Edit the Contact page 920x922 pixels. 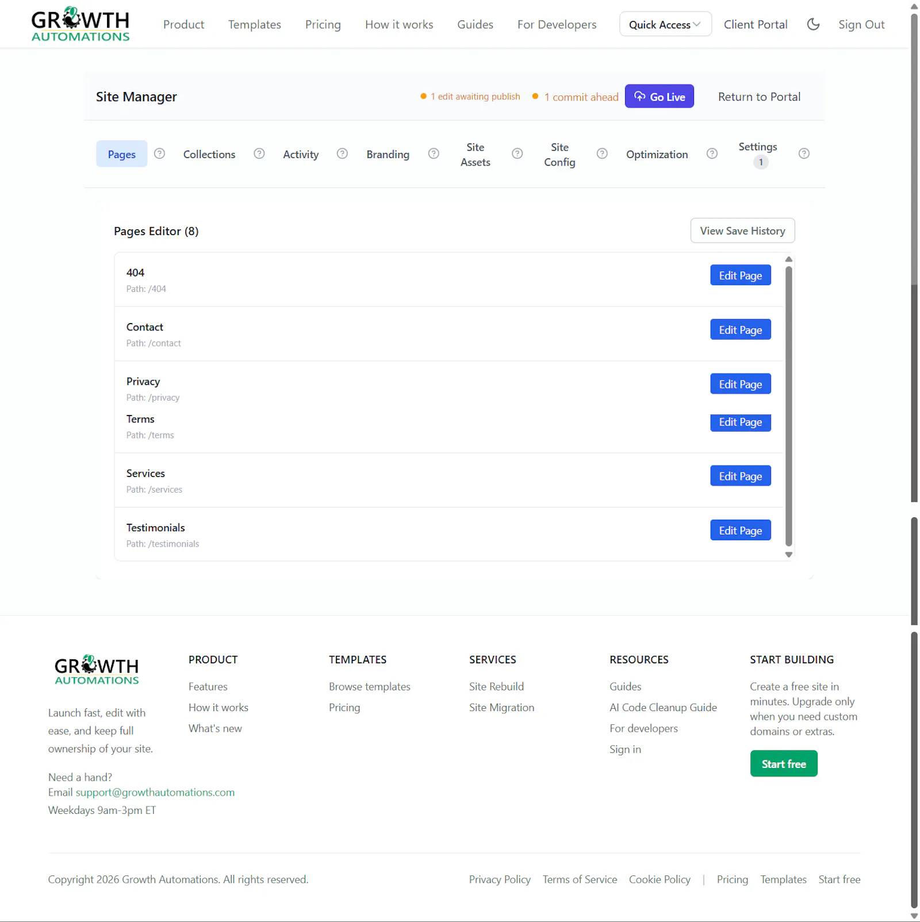coord(741,330)
